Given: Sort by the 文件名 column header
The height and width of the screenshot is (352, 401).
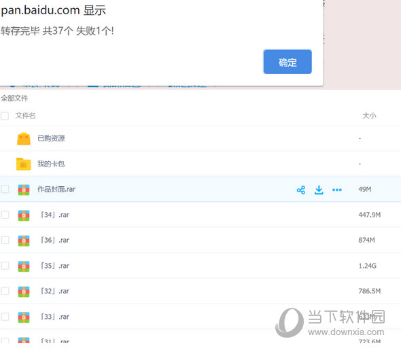Looking at the screenshot, I should pos(25,116).
